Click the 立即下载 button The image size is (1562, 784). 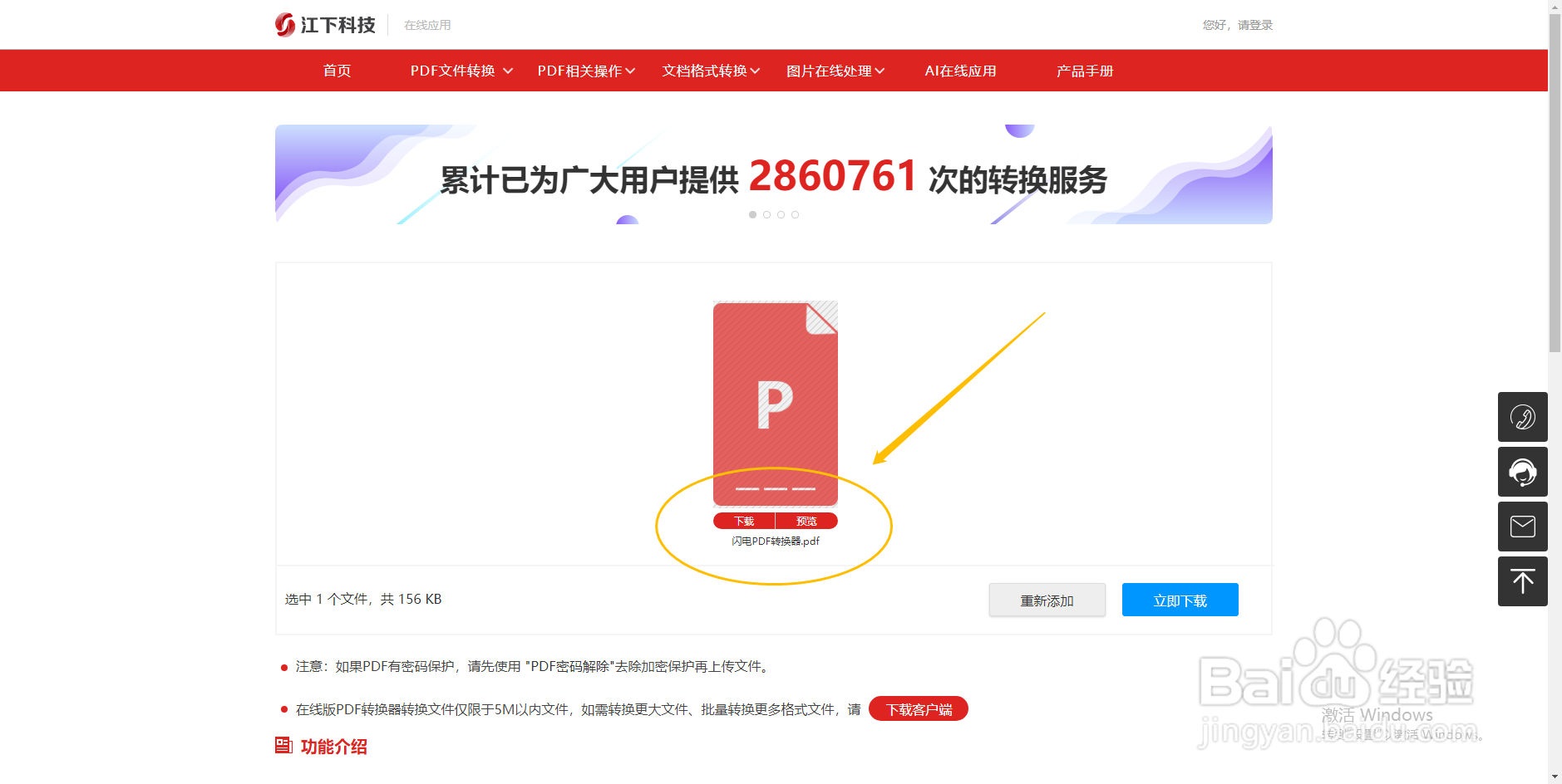[x=1180, y=599]
